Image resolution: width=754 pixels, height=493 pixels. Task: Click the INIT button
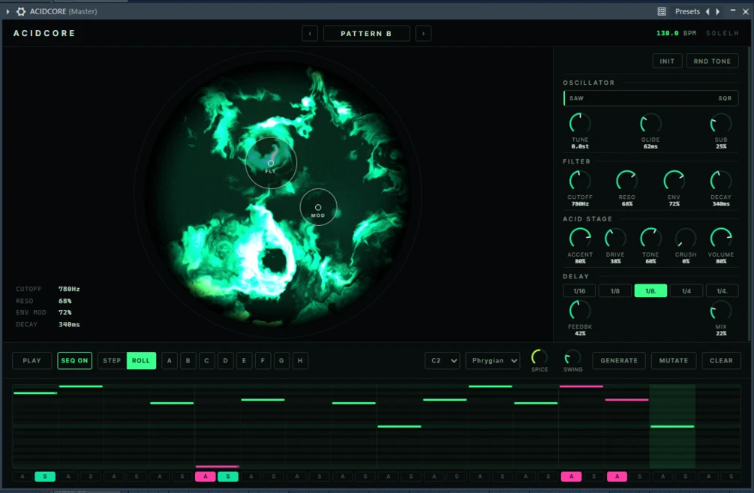point(667,61)
